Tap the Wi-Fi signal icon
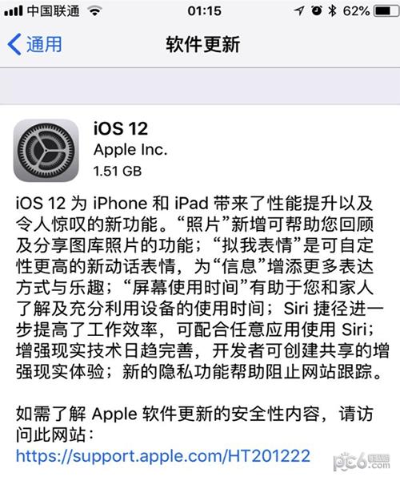Screen dimensions: 400x481 click(94, 11)
